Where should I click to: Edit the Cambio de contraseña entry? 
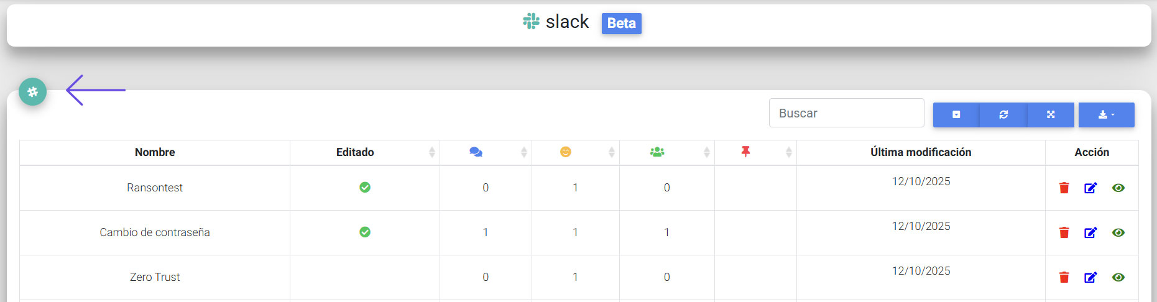[1090, 232]
